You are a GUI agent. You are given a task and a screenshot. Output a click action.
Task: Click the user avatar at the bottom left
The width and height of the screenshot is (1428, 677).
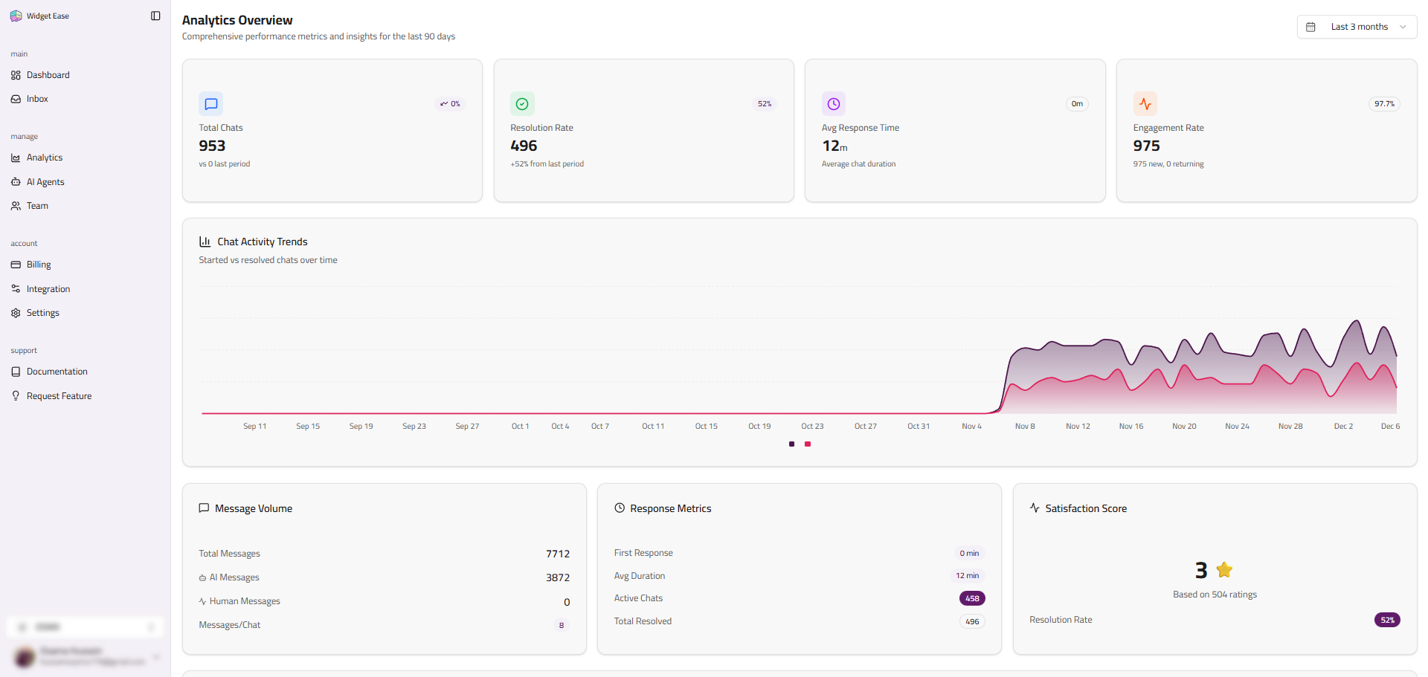coord(23,657)
